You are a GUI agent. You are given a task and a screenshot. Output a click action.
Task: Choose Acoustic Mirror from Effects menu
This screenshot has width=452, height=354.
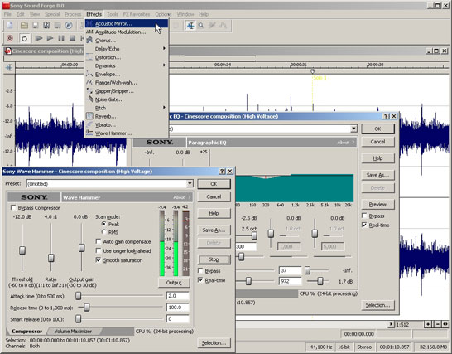point(127,24)
